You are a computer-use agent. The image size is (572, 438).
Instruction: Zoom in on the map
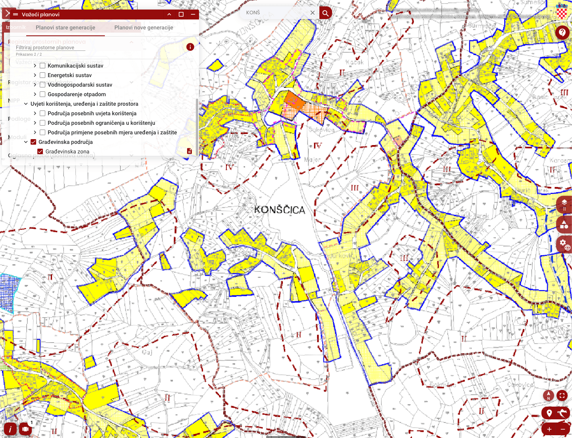coord(549,429)
